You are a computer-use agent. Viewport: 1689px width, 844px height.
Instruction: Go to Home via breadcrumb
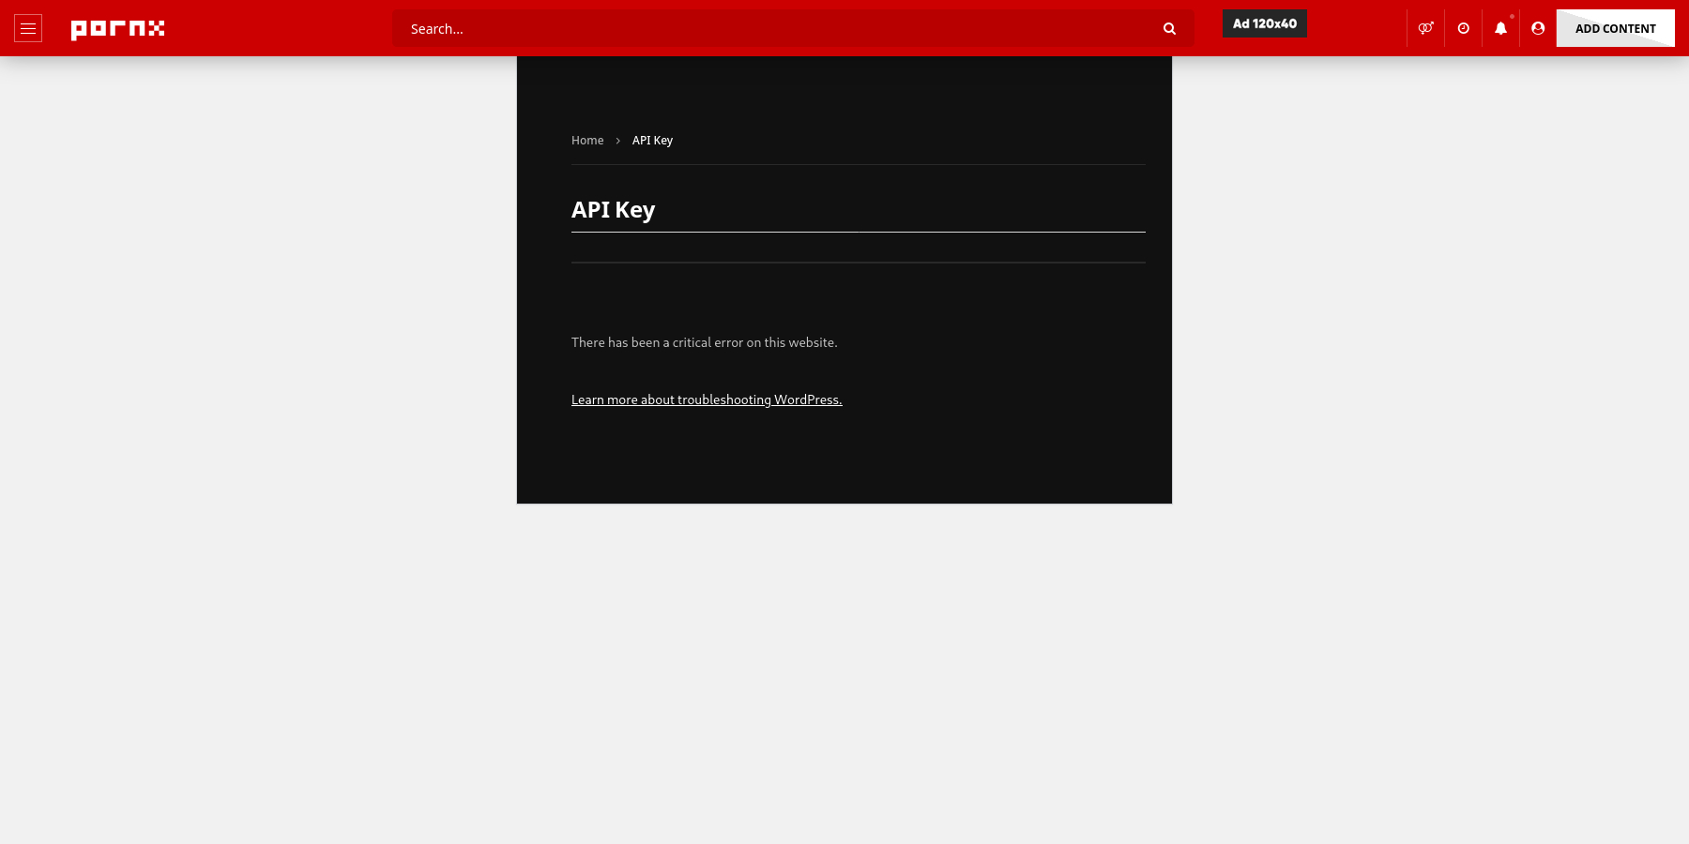click(587, 141)
